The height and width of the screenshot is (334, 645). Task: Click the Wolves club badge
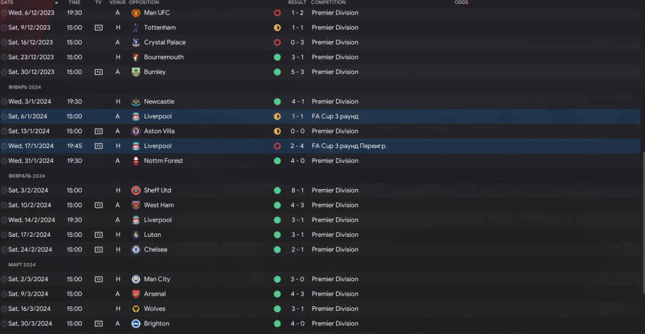(136, 309)
